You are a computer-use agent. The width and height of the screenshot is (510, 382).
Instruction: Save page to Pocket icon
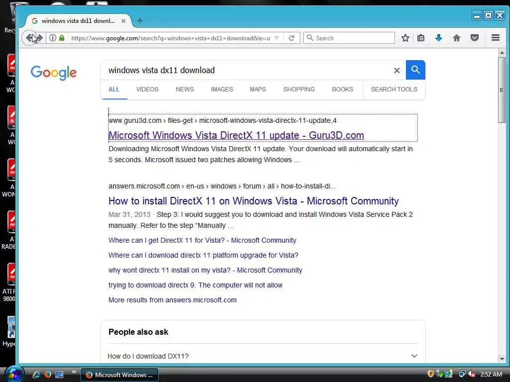[x=475, y=38]
